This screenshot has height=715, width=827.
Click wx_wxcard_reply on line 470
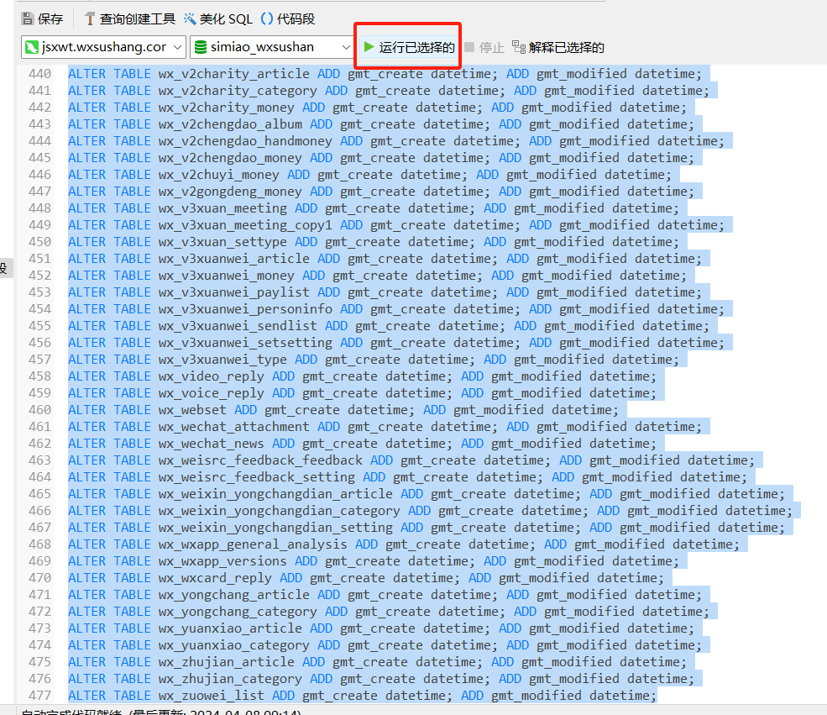215,578
